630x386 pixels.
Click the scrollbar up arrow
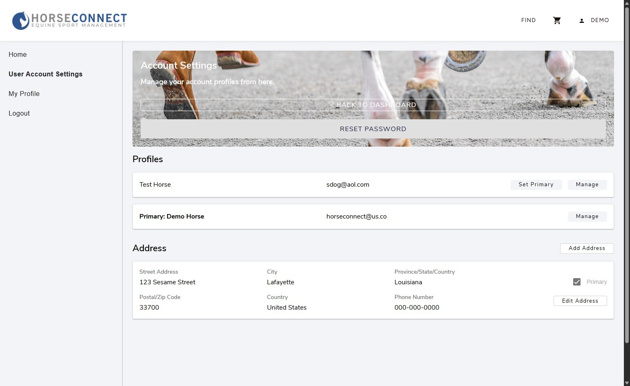pos(627,3)
